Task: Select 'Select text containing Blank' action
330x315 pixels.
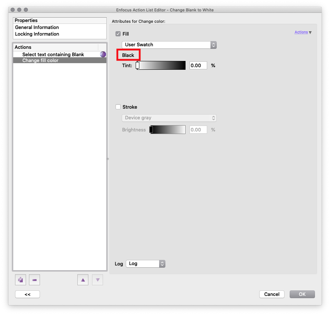Action: click(x=53, y=54)
